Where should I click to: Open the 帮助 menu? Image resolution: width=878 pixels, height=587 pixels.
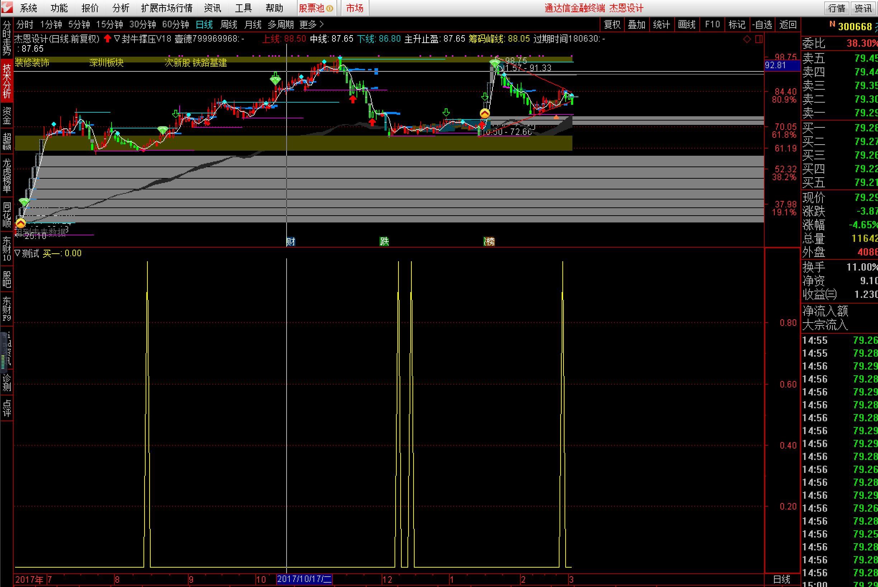coord(274,8)
